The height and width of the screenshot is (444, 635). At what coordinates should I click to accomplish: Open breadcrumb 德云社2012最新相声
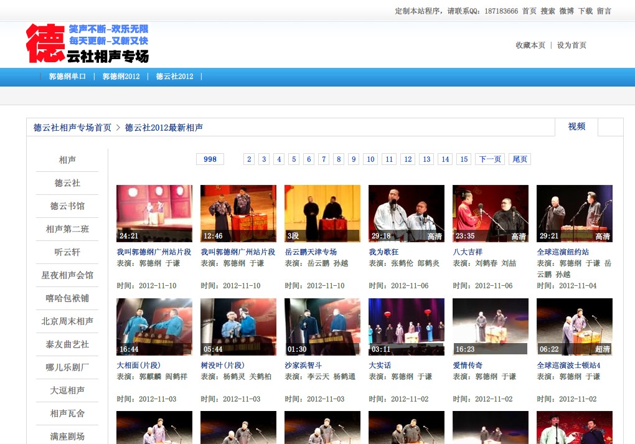point(164,128)
